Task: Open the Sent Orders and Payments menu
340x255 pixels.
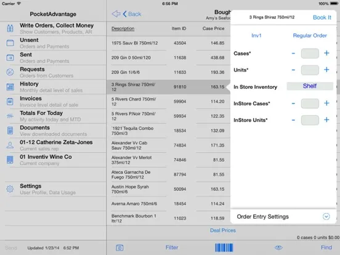Action: point(53,58)
